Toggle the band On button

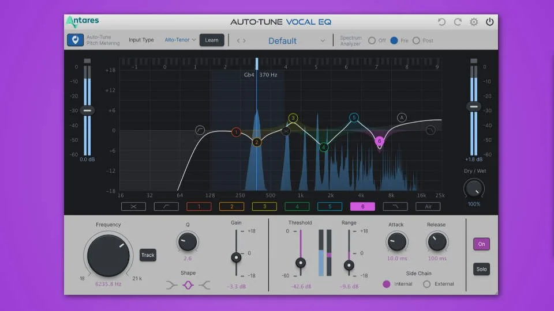(x=481, y=244)
